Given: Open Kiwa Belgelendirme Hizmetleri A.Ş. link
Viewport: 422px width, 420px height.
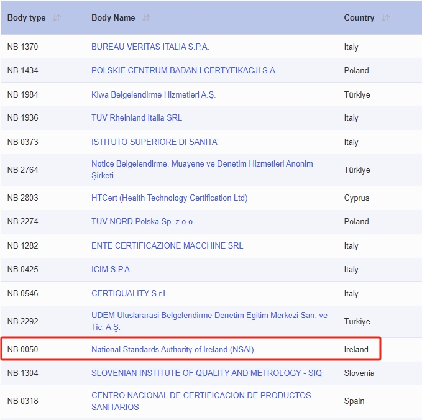Looking at the screenshot, I should 154,94.
